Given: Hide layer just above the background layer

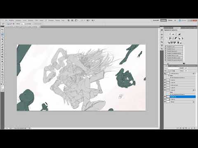Looking at the screenshot, I should click(165, 99).
